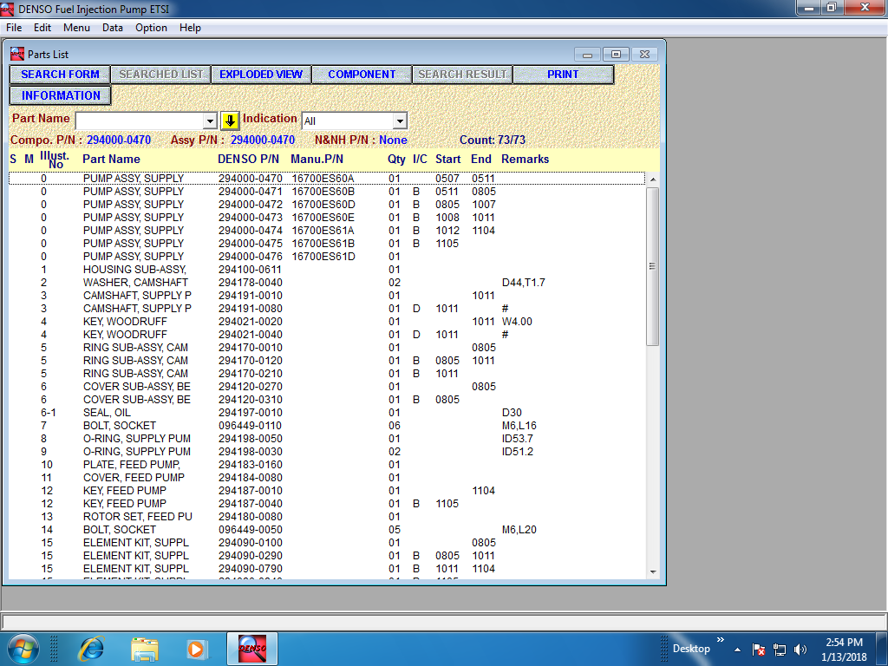Image resolution: width=888 pixels, height=666 pixels.
Task: Open the Indication dropdown arrow
Action: [x=400, y=121]
